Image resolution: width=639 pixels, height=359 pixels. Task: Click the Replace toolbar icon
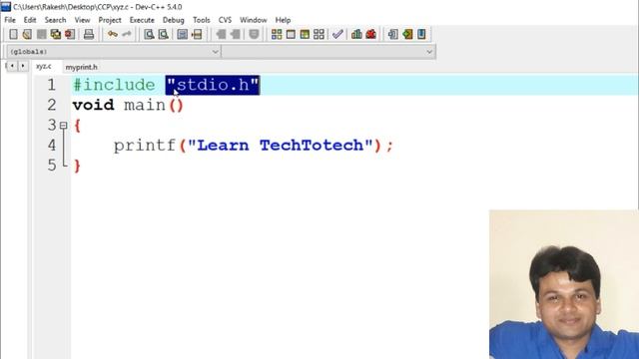(x=163, y=34)
